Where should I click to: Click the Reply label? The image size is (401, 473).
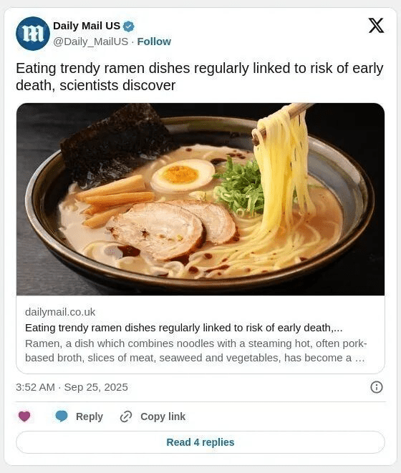pyautogui.click(x=90, y=416)
